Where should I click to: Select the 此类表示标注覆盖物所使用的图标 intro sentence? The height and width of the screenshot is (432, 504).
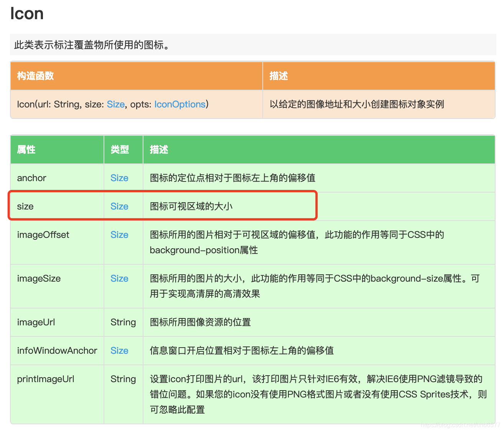[92, 45]
